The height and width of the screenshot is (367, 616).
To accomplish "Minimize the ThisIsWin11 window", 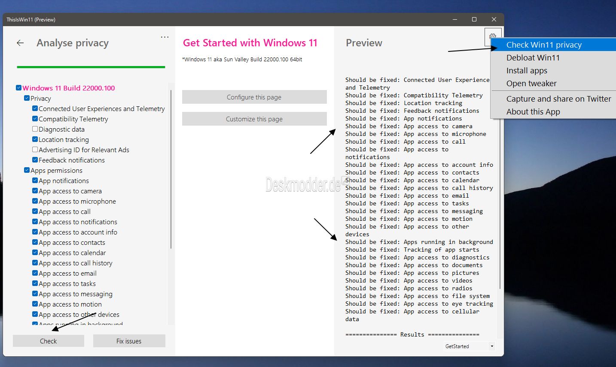I will pyautogui.click(x=455, y=19).
